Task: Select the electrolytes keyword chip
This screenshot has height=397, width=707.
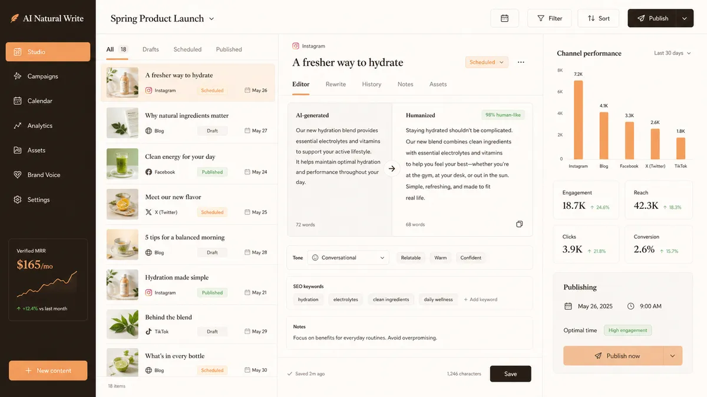Action: click(x=346, y=299)
